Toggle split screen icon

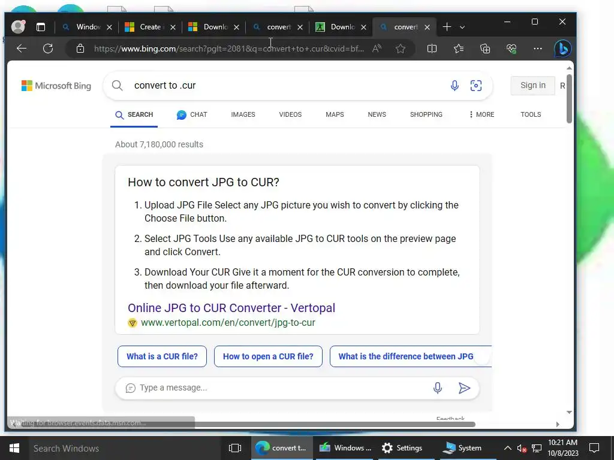pos(432,49)
